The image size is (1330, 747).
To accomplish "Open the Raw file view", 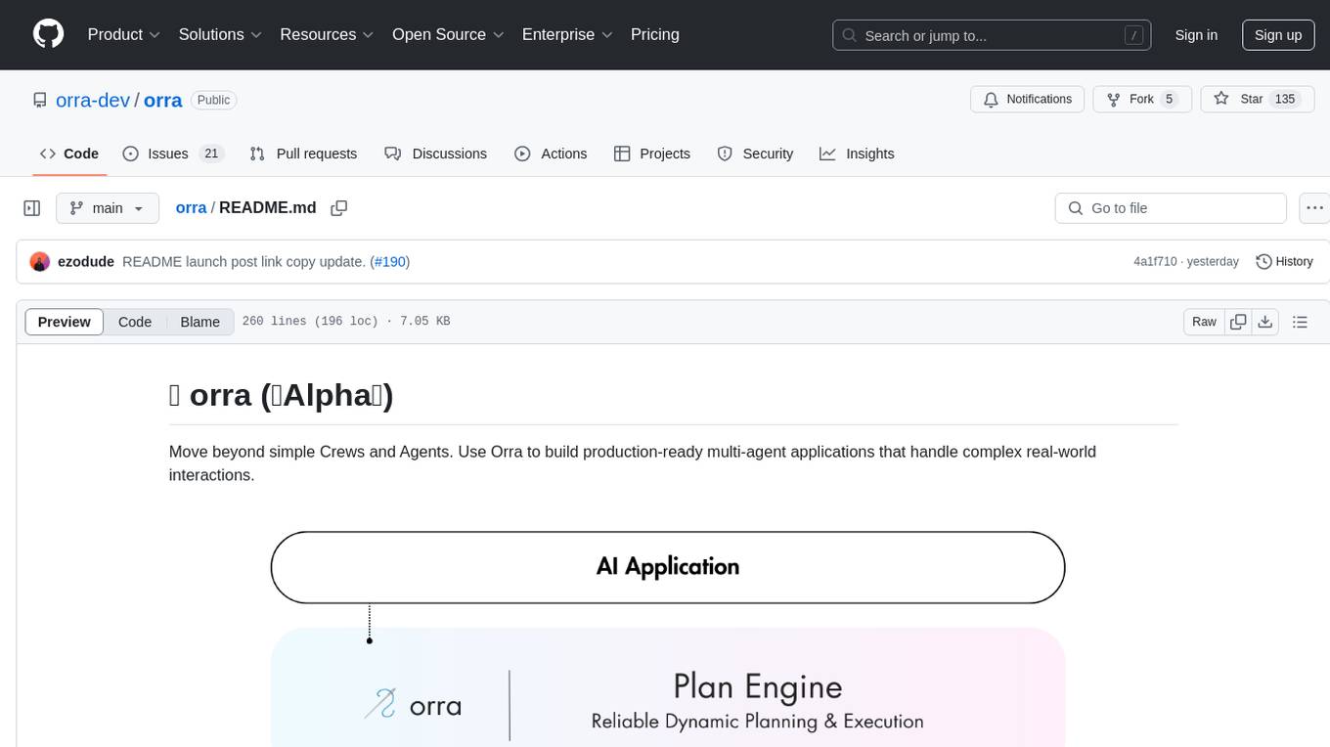I will (x=1204, y=322).
